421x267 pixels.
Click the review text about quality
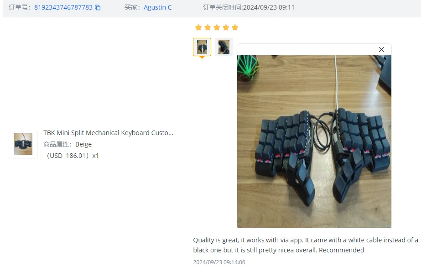click(306, 245)
